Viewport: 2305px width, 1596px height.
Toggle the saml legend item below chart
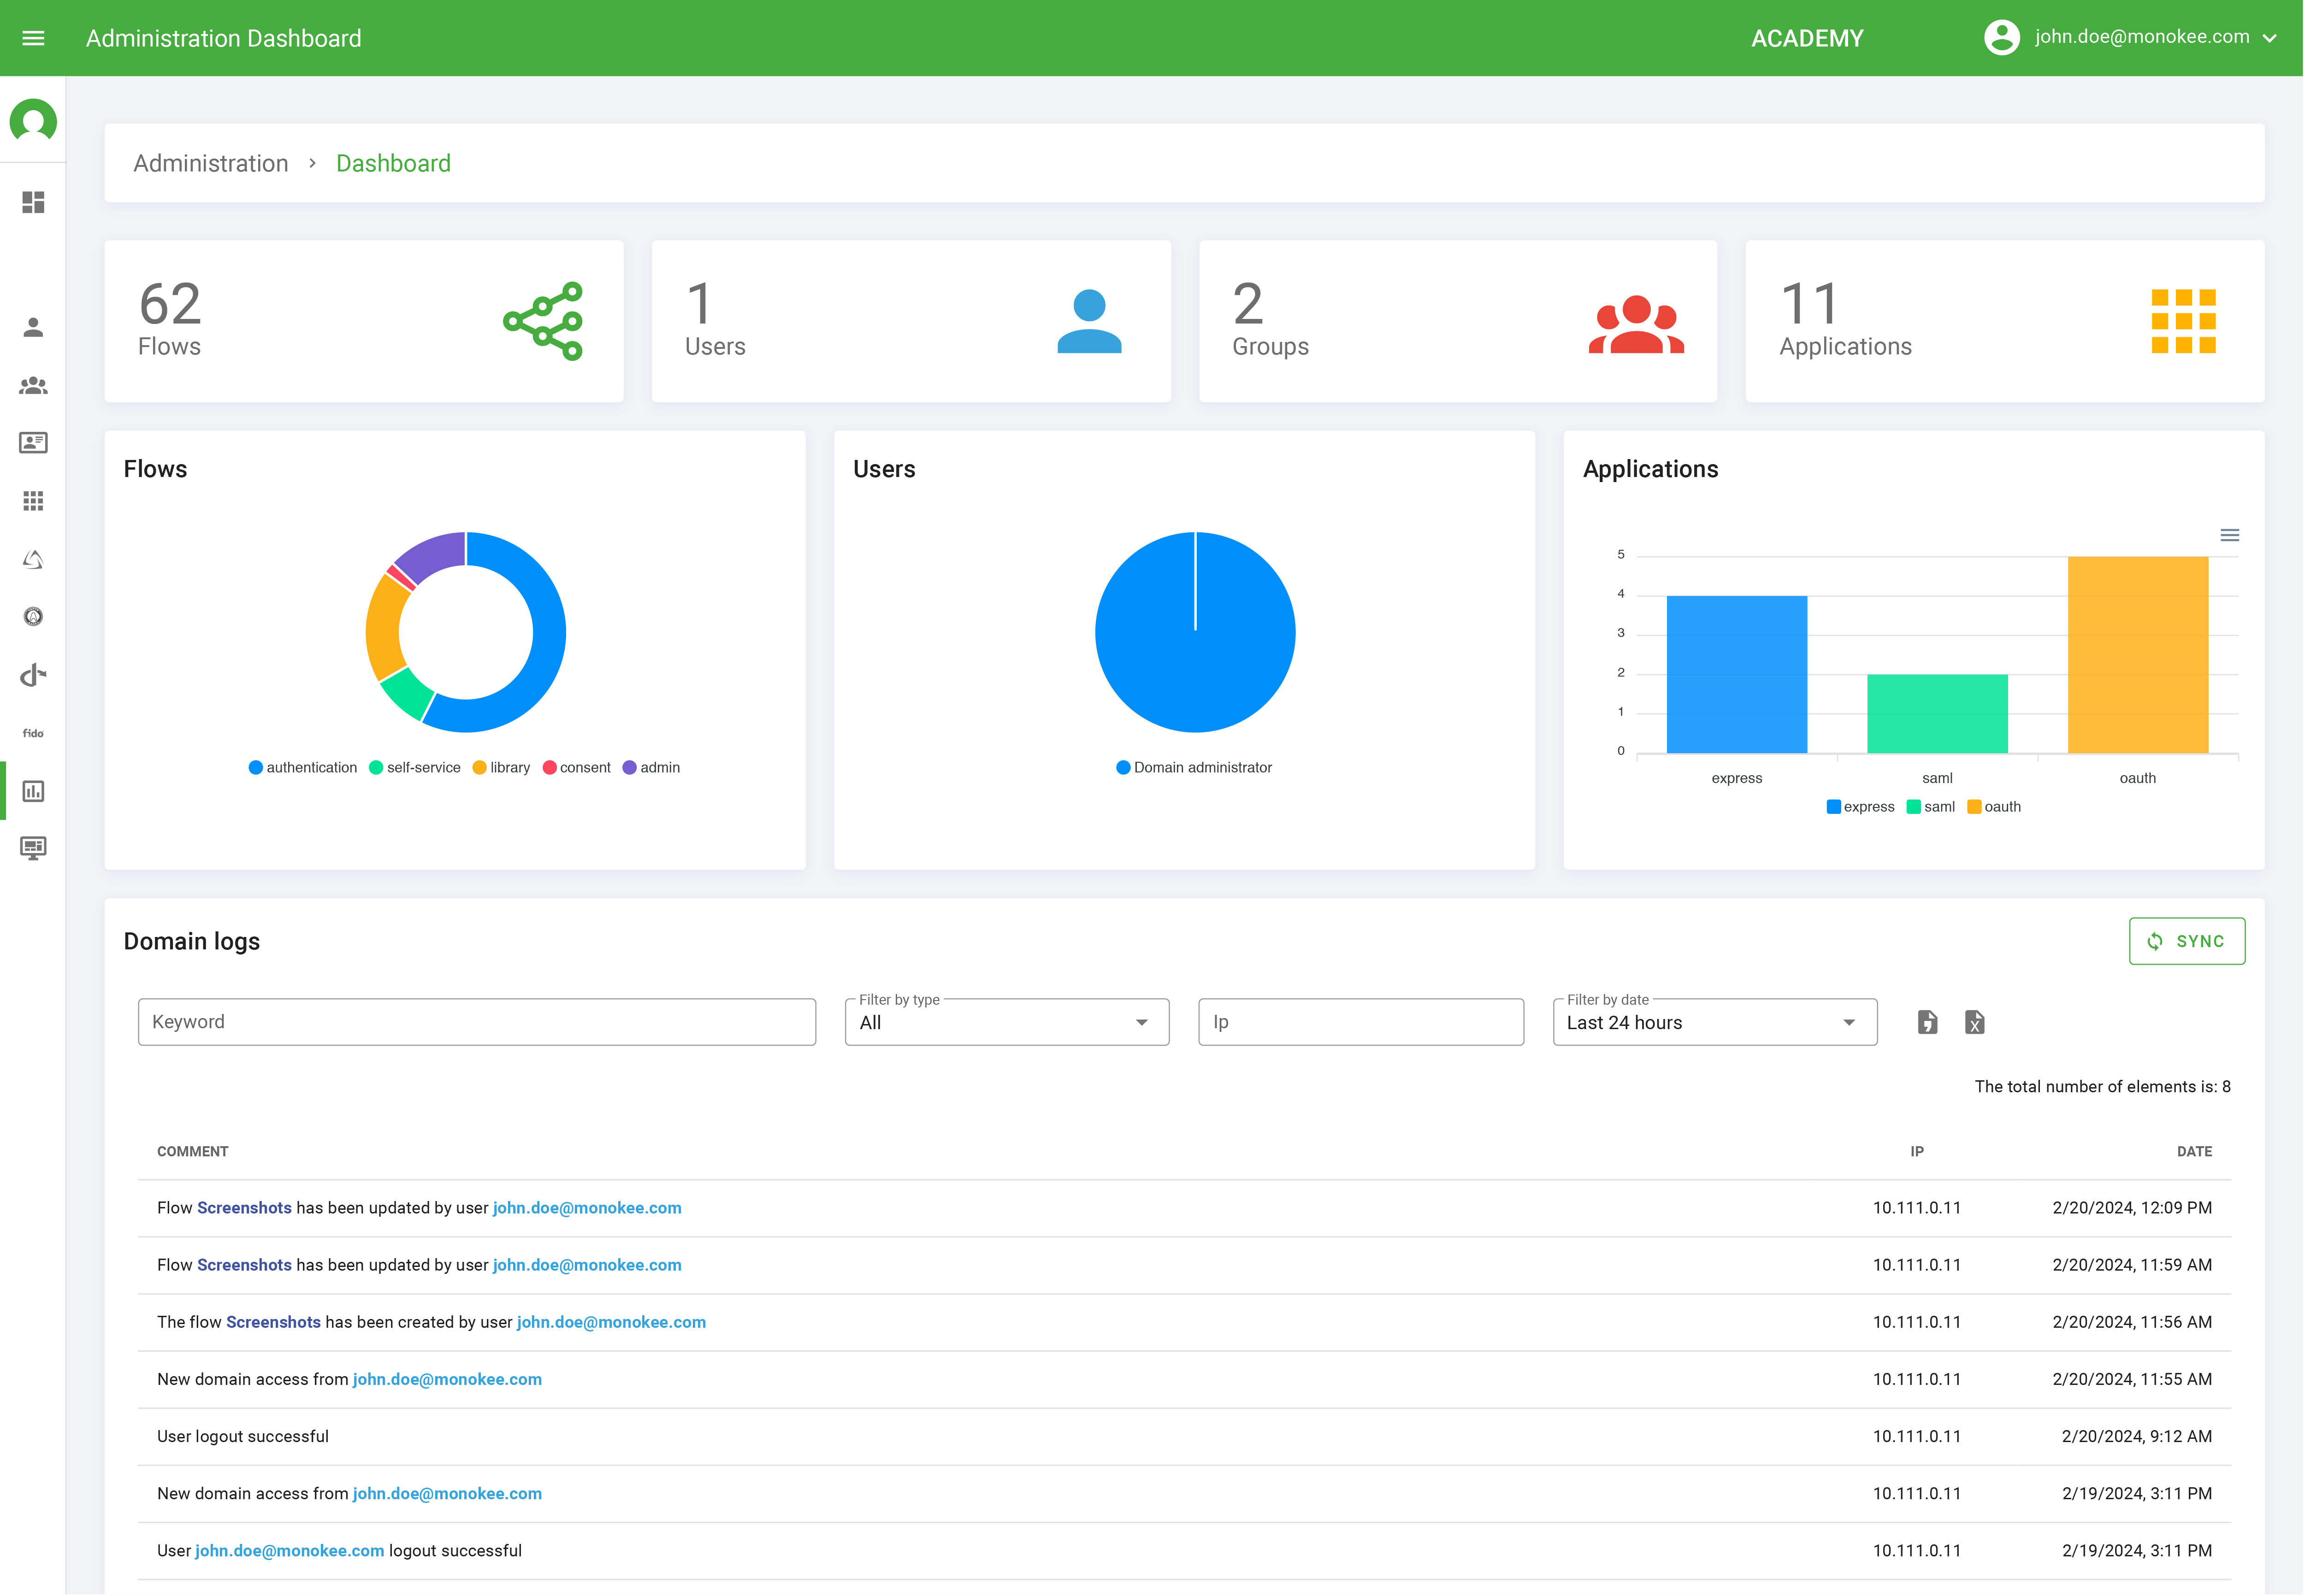click(1930, 807)
